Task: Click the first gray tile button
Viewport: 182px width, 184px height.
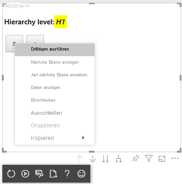Action: (10, 44)
